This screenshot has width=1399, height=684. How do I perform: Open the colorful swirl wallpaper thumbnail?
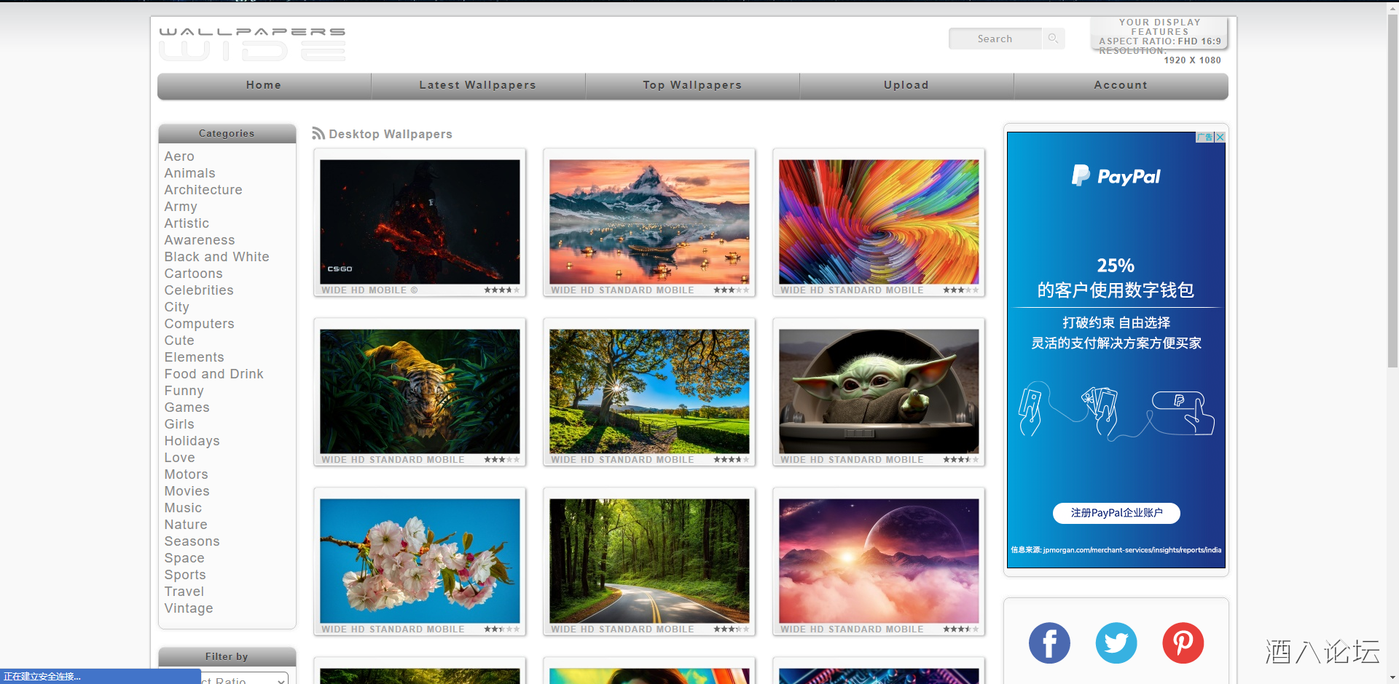[879, 222]
